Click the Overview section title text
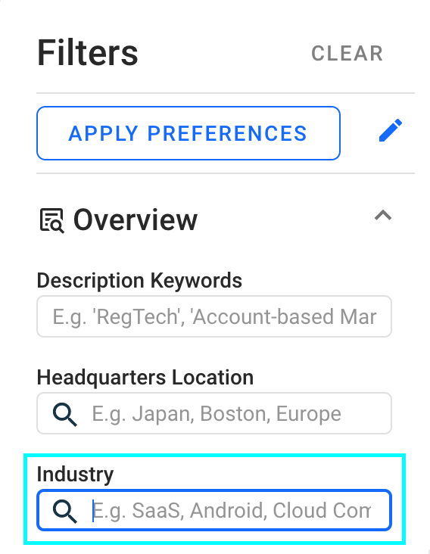Image resolution: width=430 pixels, height=554 pixels. (136, 220)
